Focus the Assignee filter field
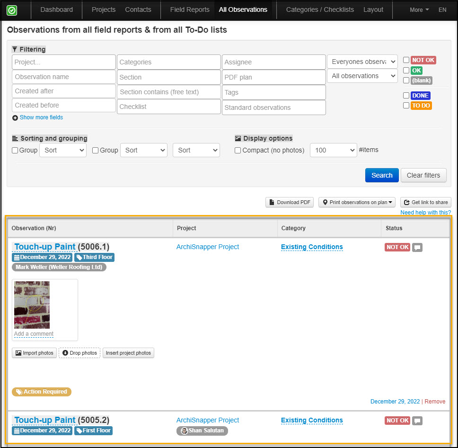Viewport: 458px width, 448px height. point(273,62)
